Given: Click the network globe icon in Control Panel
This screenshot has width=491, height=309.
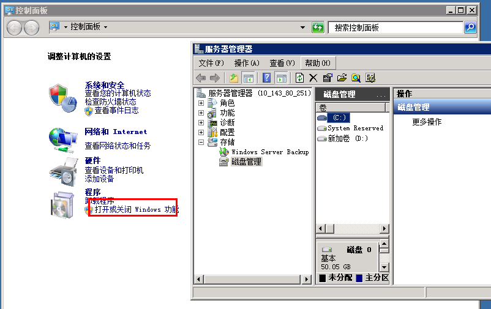Looking at the screenshot, I should tap(63, 140).
